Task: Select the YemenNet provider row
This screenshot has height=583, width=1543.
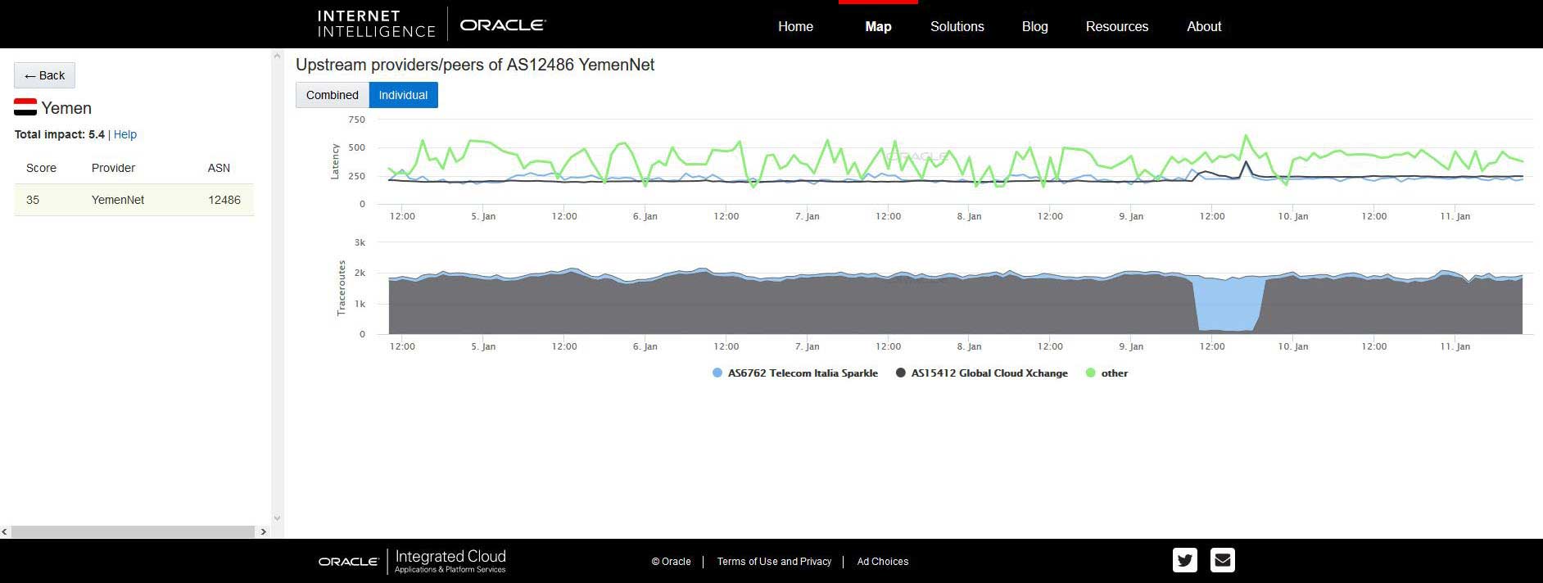Action: (133, 200)
